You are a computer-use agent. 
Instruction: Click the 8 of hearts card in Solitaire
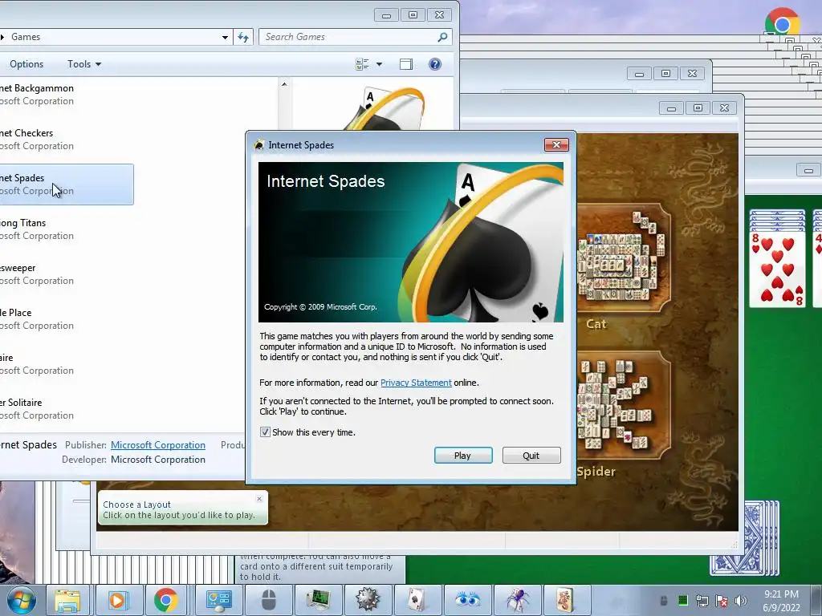pyautogui.click(x=777, y=269)
